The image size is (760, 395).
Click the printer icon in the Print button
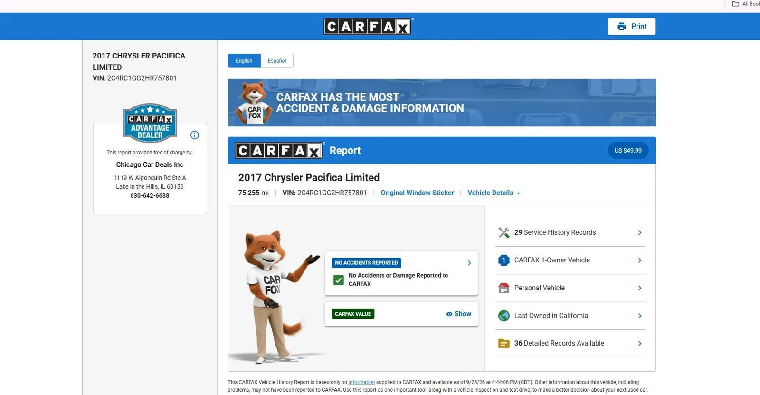pyautogui.click(x=621, y=27)
